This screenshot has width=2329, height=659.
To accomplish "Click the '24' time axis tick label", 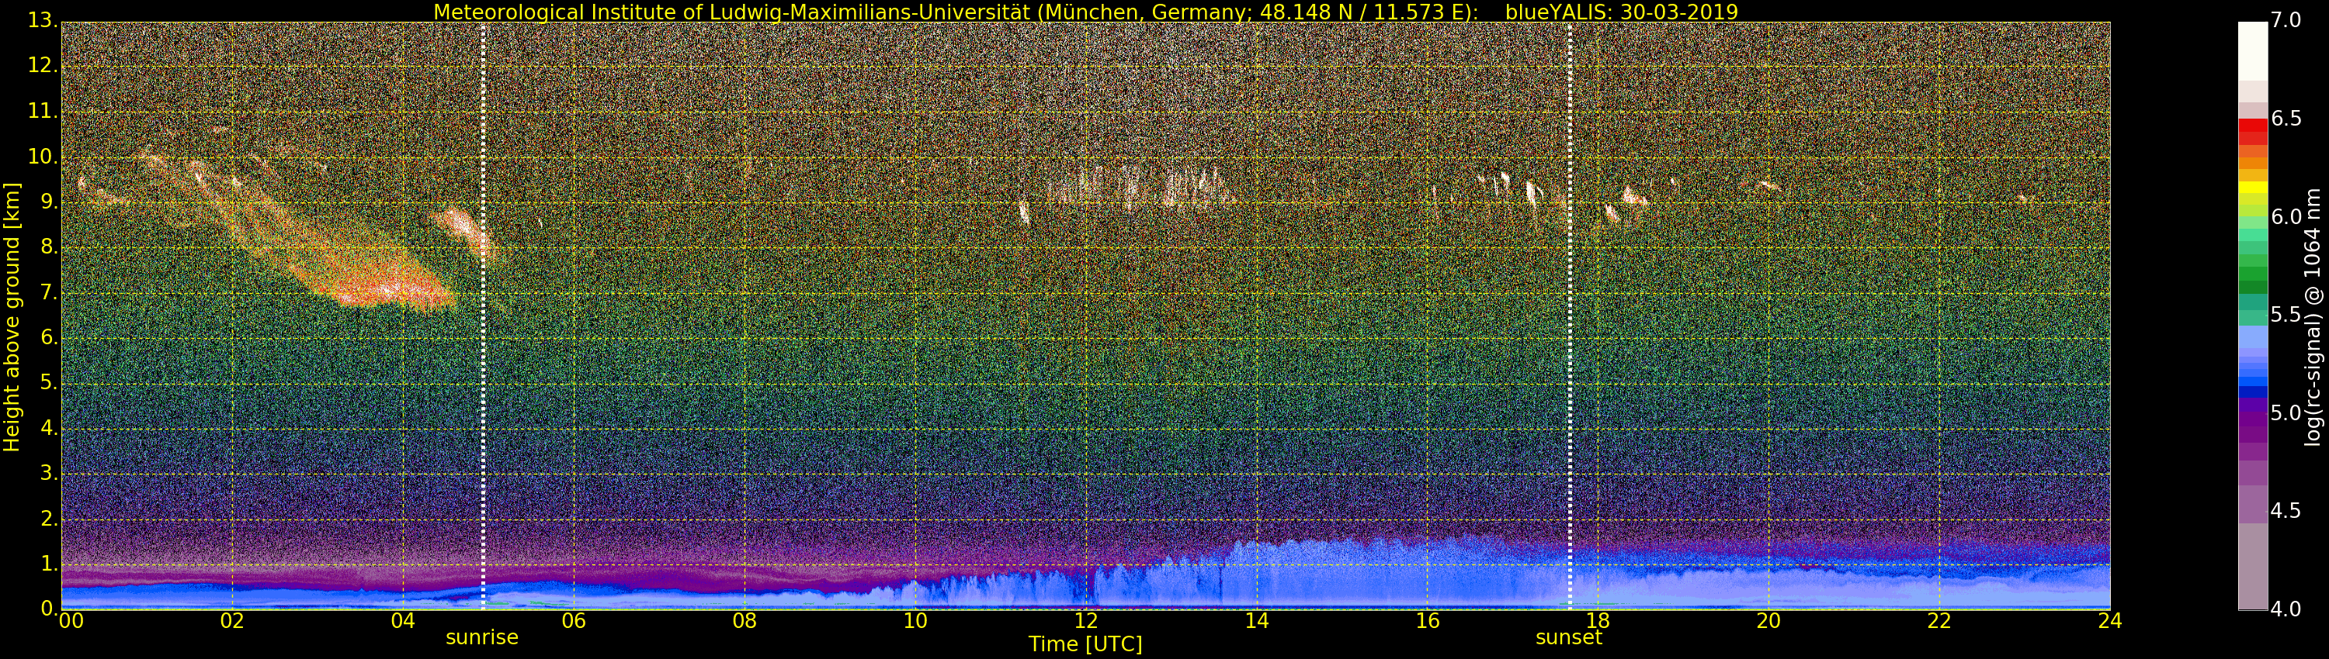I will tap(2110, 620).
